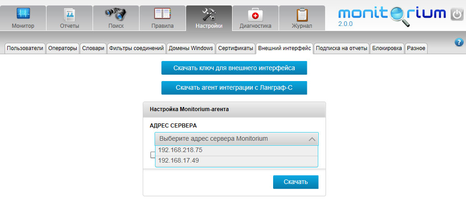Open the Отчеты reports icon

pos(70,14)
